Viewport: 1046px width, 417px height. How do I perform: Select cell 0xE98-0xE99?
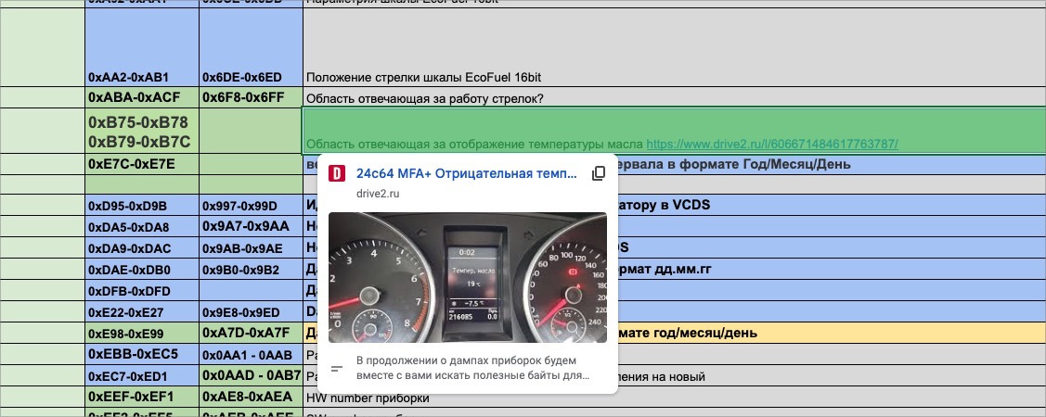(142, 334)
